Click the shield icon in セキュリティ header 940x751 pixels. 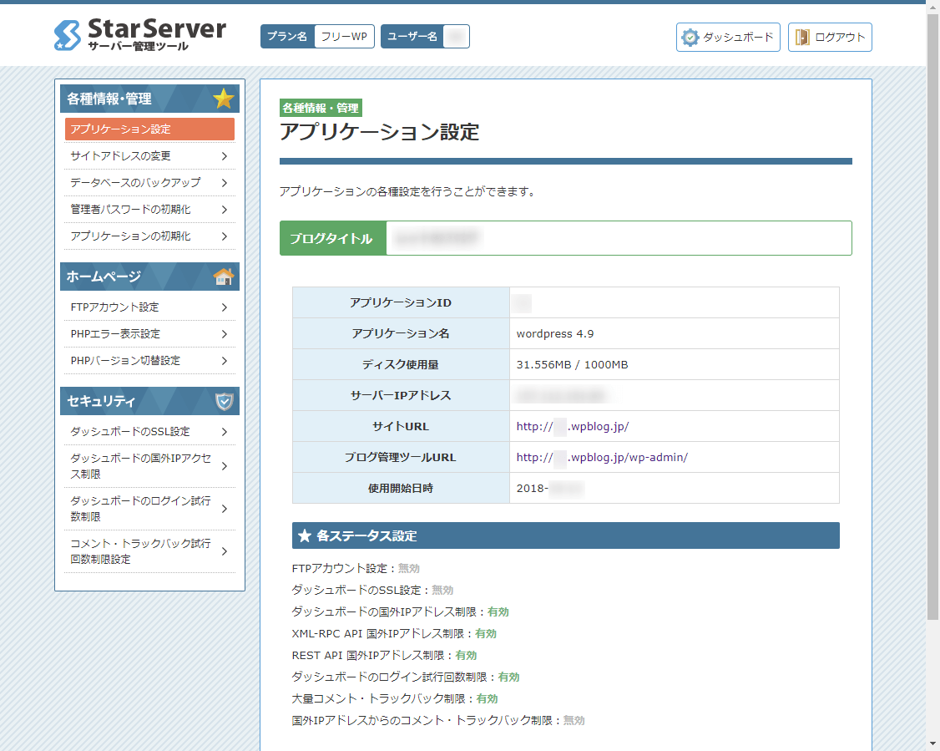coord(224,401)
